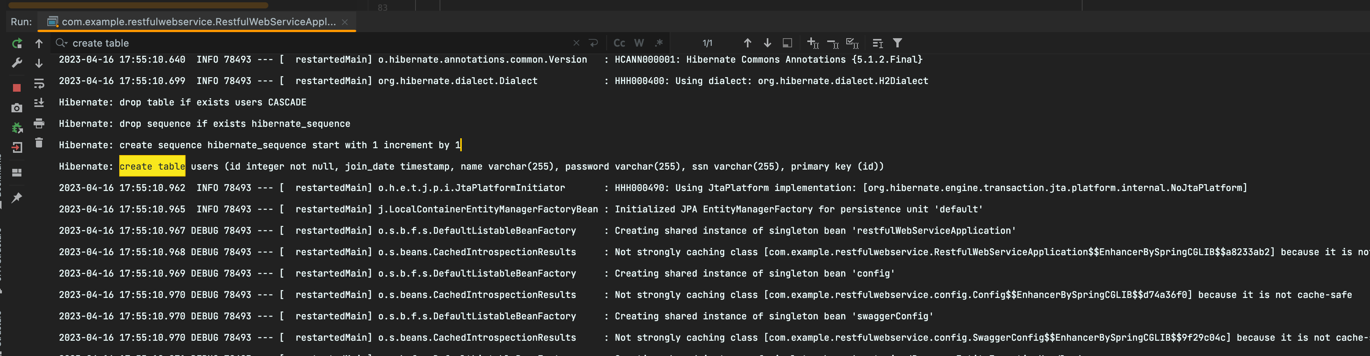Clear the search text with X
Image resolution: width=1370 pixels, height=356 pixels.
(x=576, y=43)
